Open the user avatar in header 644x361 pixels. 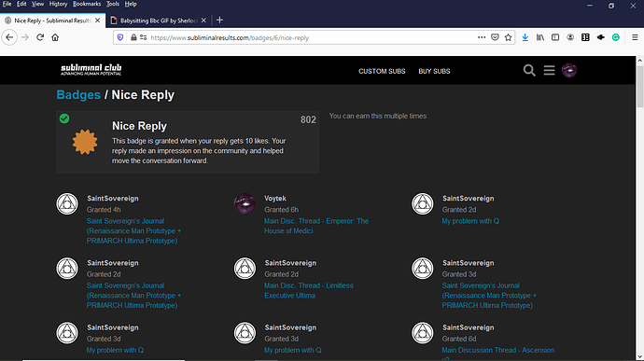point(568,70)
